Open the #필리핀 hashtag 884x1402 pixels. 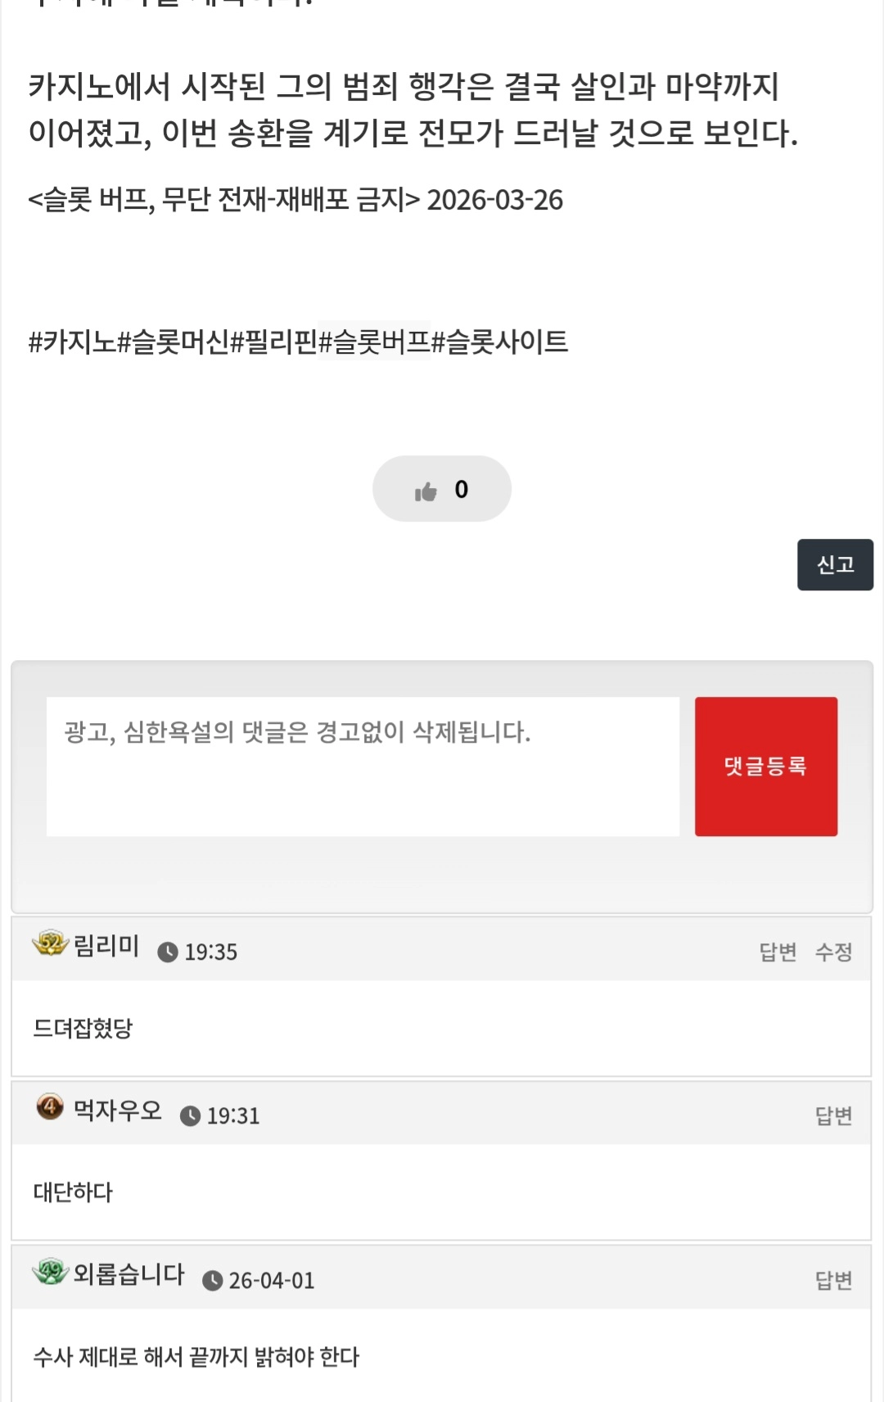click(x=273, y=341)
